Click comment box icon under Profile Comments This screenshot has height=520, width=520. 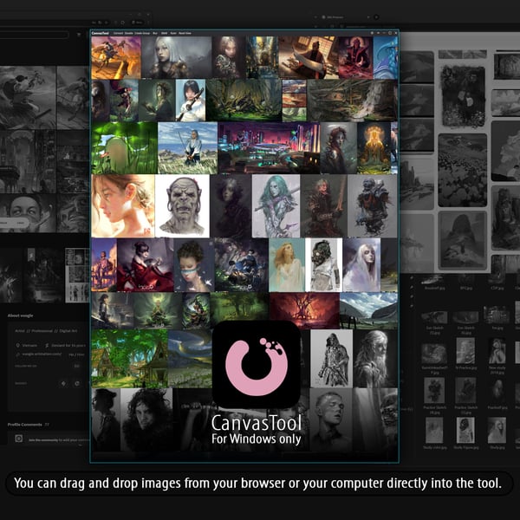[19, 439]
